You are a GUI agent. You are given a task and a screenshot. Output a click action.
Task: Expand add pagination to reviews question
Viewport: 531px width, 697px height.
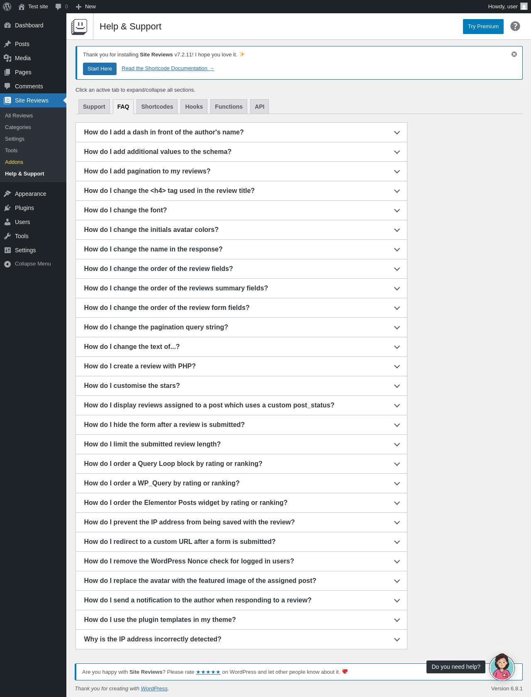click(241, 171)
